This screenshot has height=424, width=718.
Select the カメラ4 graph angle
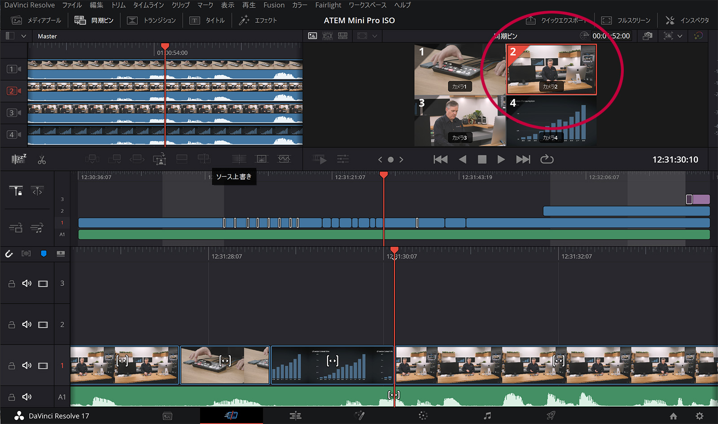click(552, 121)
